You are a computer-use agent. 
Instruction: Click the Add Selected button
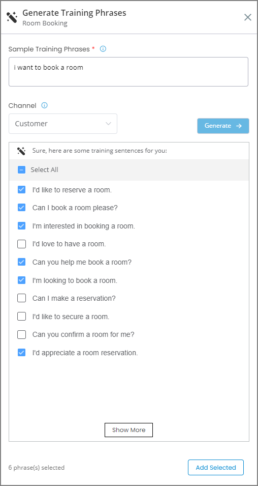point(216,467)
